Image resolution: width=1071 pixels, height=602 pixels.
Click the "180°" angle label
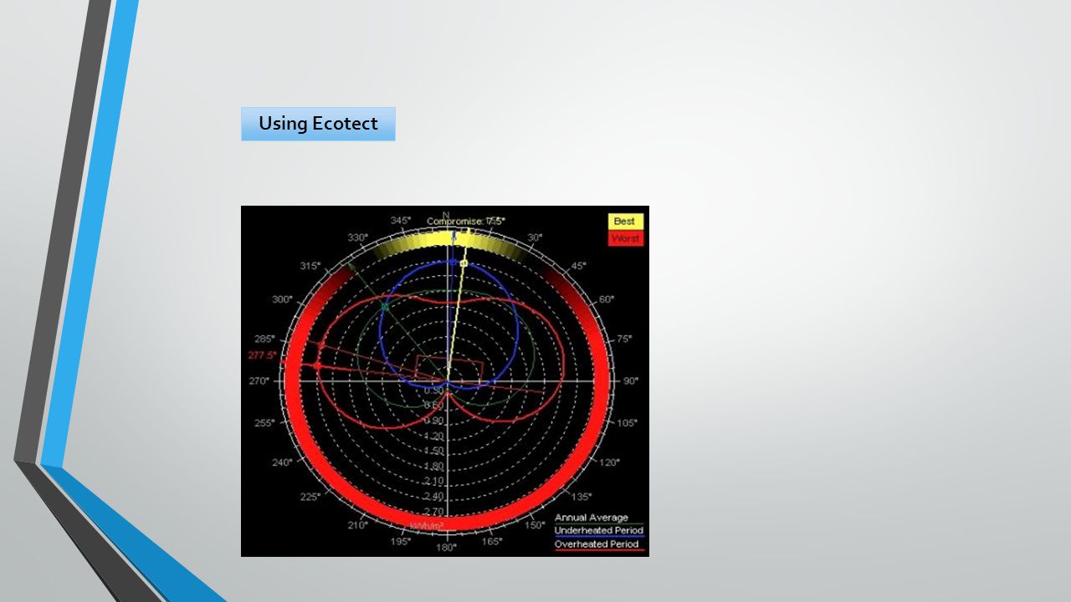446,548
